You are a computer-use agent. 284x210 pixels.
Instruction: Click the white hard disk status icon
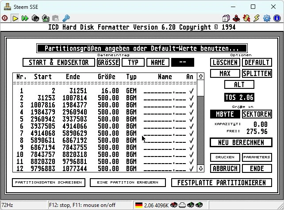[x=182, y=205]
